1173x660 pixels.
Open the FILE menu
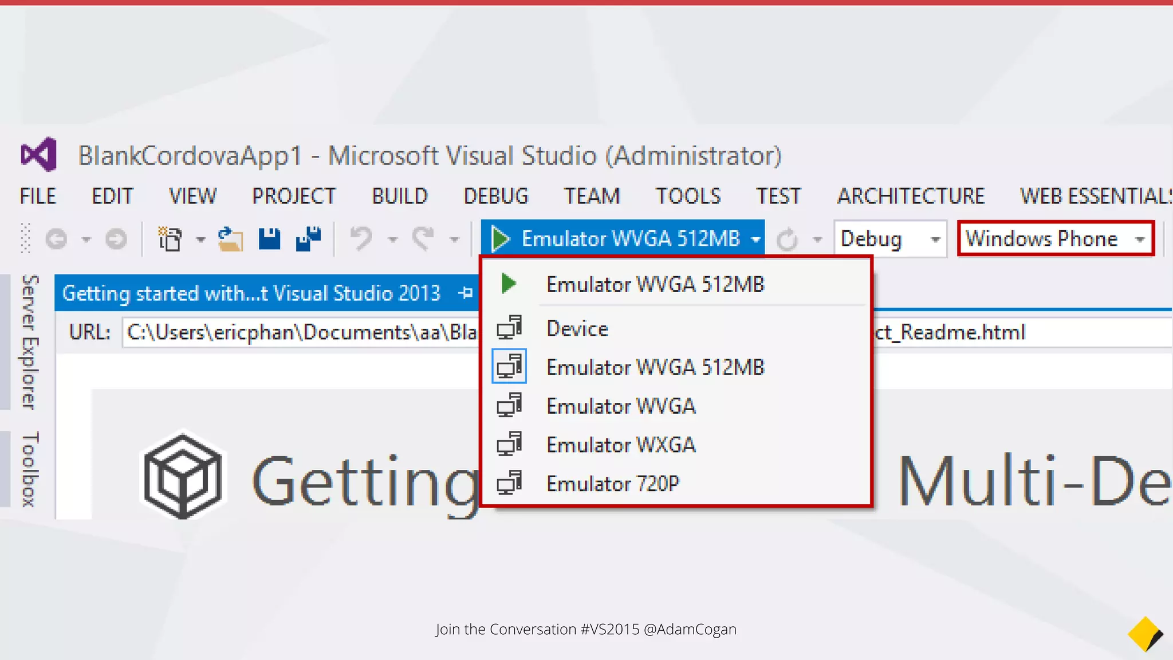coord(38,196)
